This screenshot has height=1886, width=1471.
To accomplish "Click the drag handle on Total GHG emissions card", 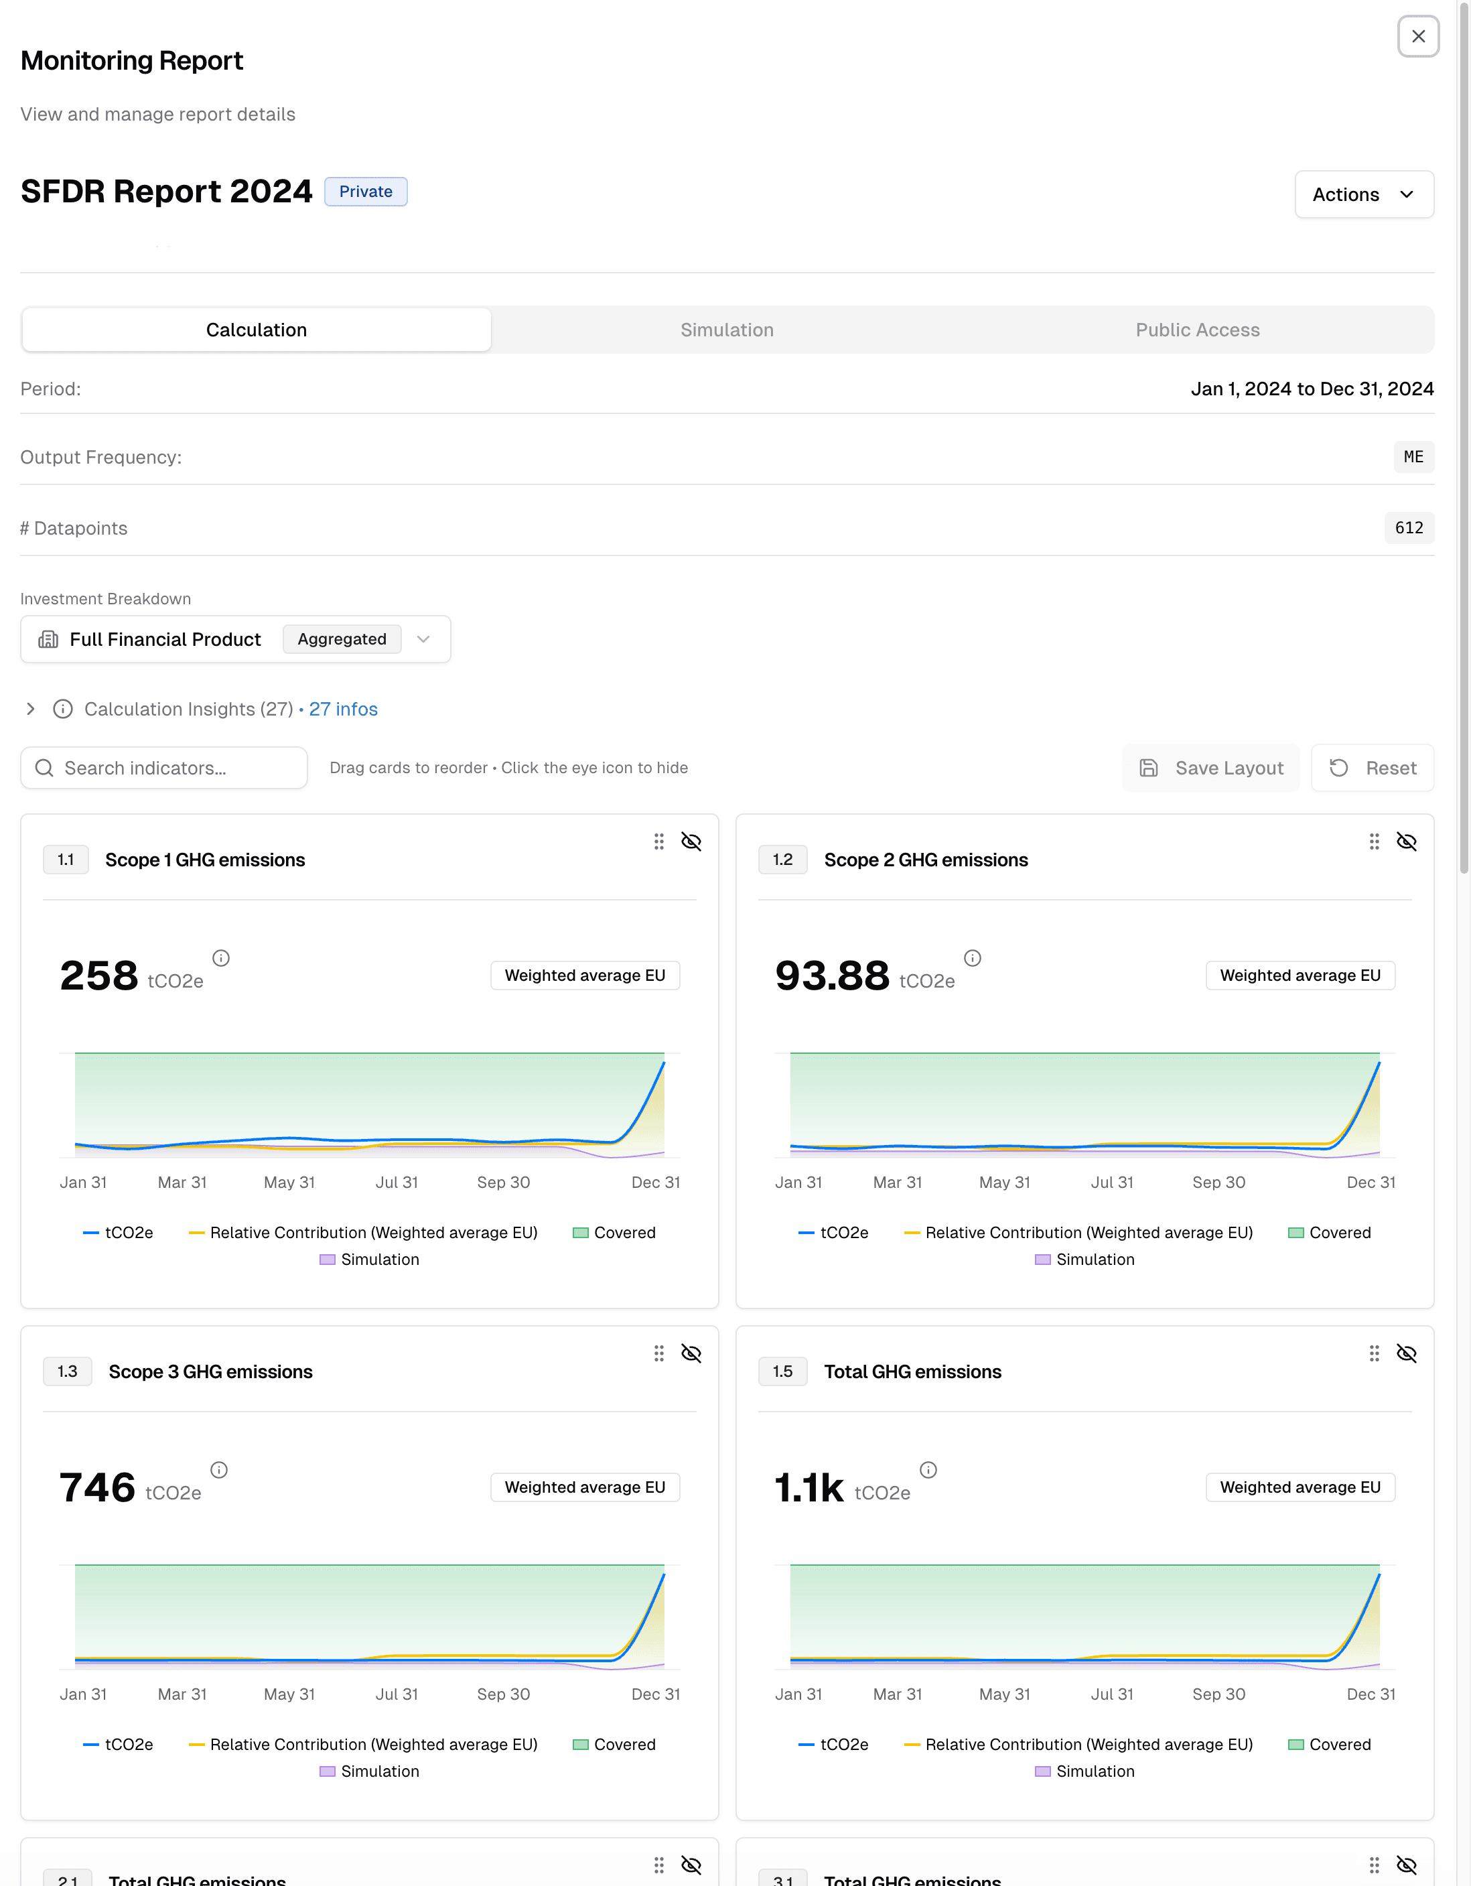I will (1375, 1354).
